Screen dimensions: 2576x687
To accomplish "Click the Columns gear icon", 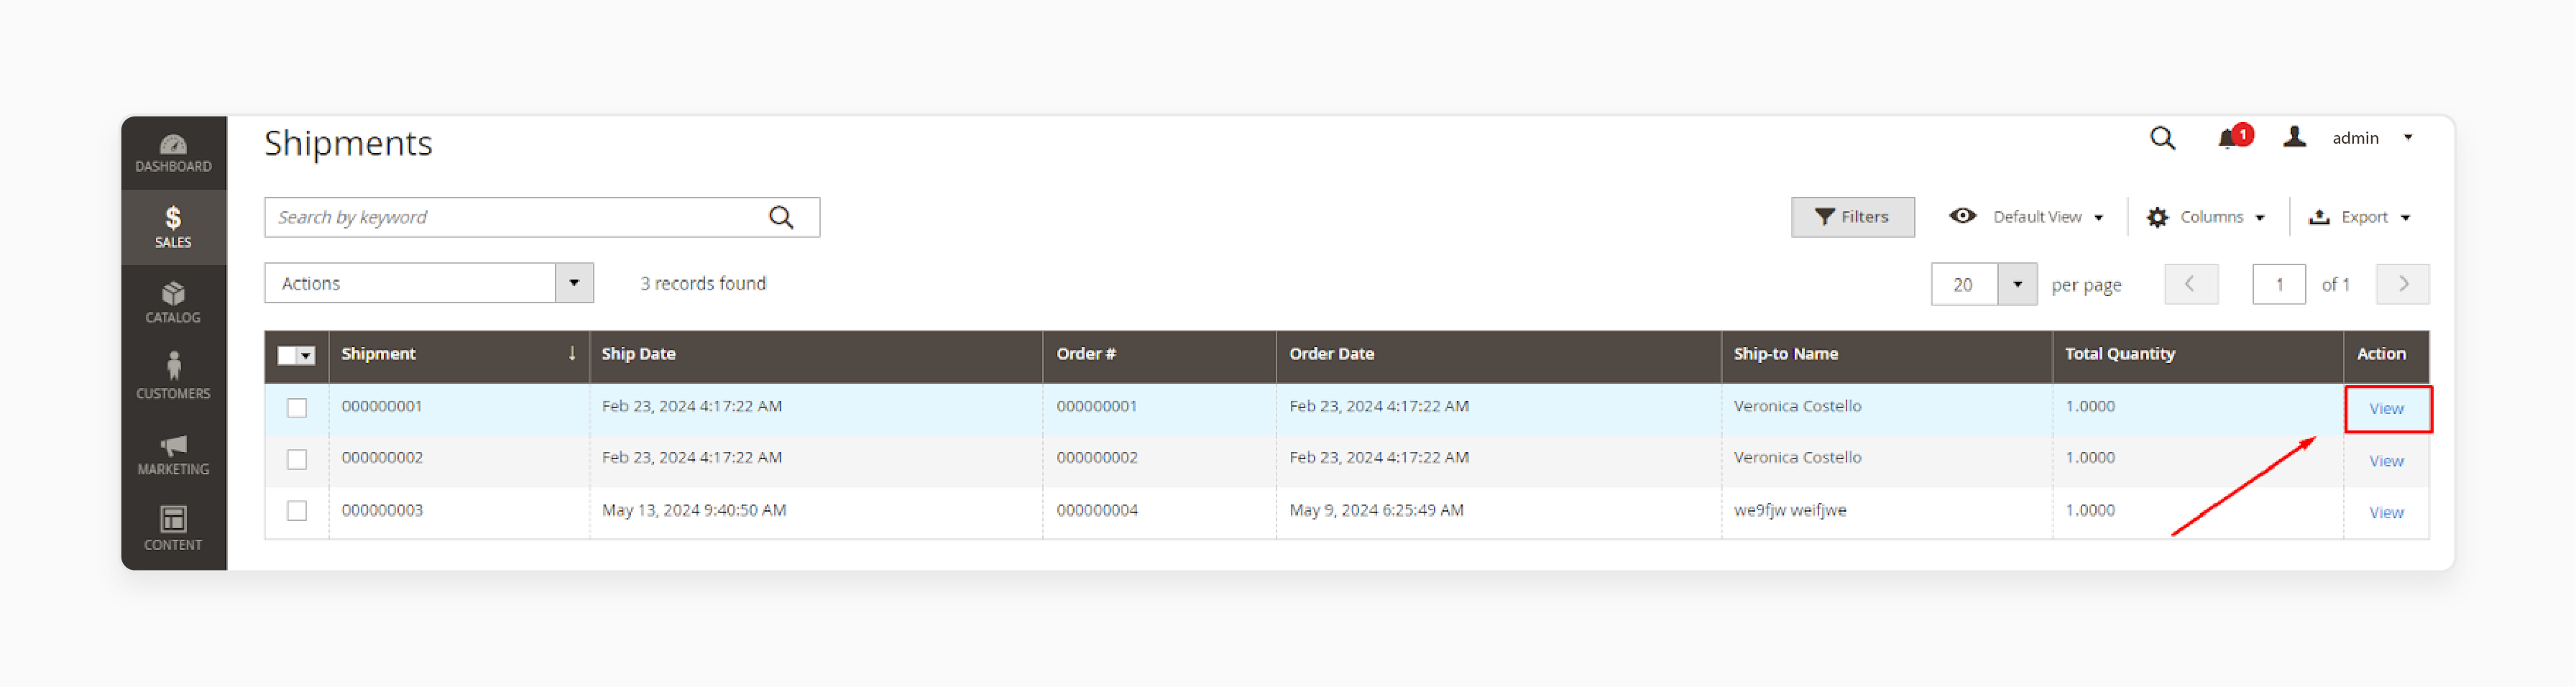I will [x=2157, y=217].
